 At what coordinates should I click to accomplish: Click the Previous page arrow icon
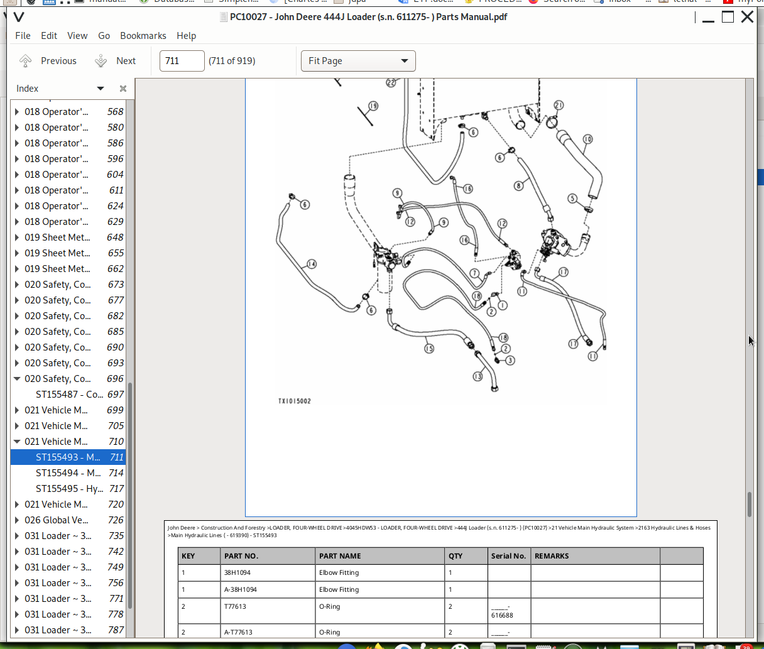point(26,61)
